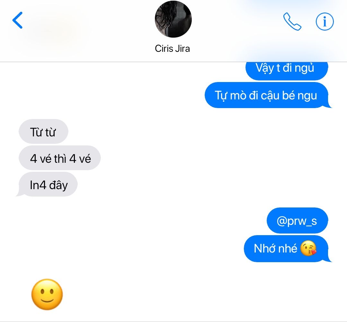
Task: Tap 'đây' in the In4 message
Action: (x=58, y=185)
